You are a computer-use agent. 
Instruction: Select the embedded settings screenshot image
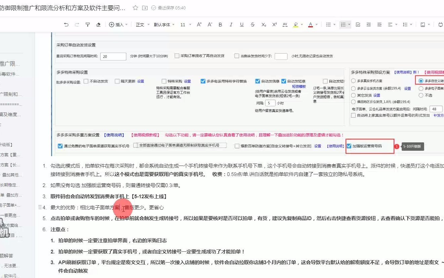coord(247,94)
